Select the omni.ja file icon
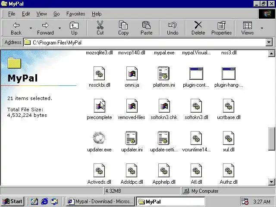The width and height of the screenshot is (276, 207). click(x=132, y=73)
